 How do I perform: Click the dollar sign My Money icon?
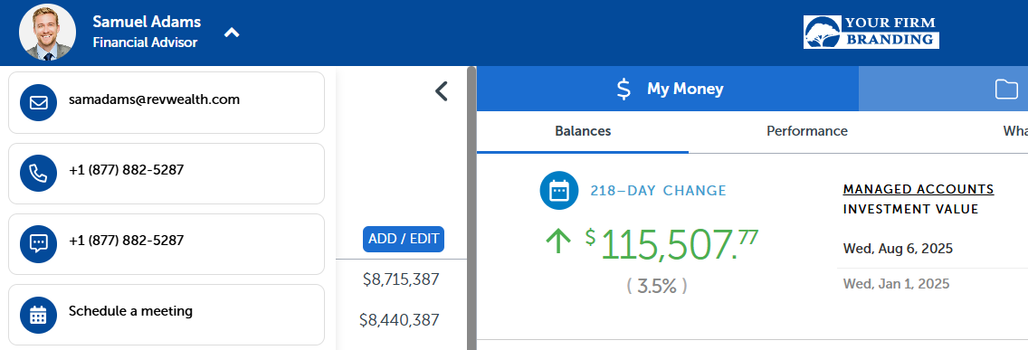tap(624, 90)
